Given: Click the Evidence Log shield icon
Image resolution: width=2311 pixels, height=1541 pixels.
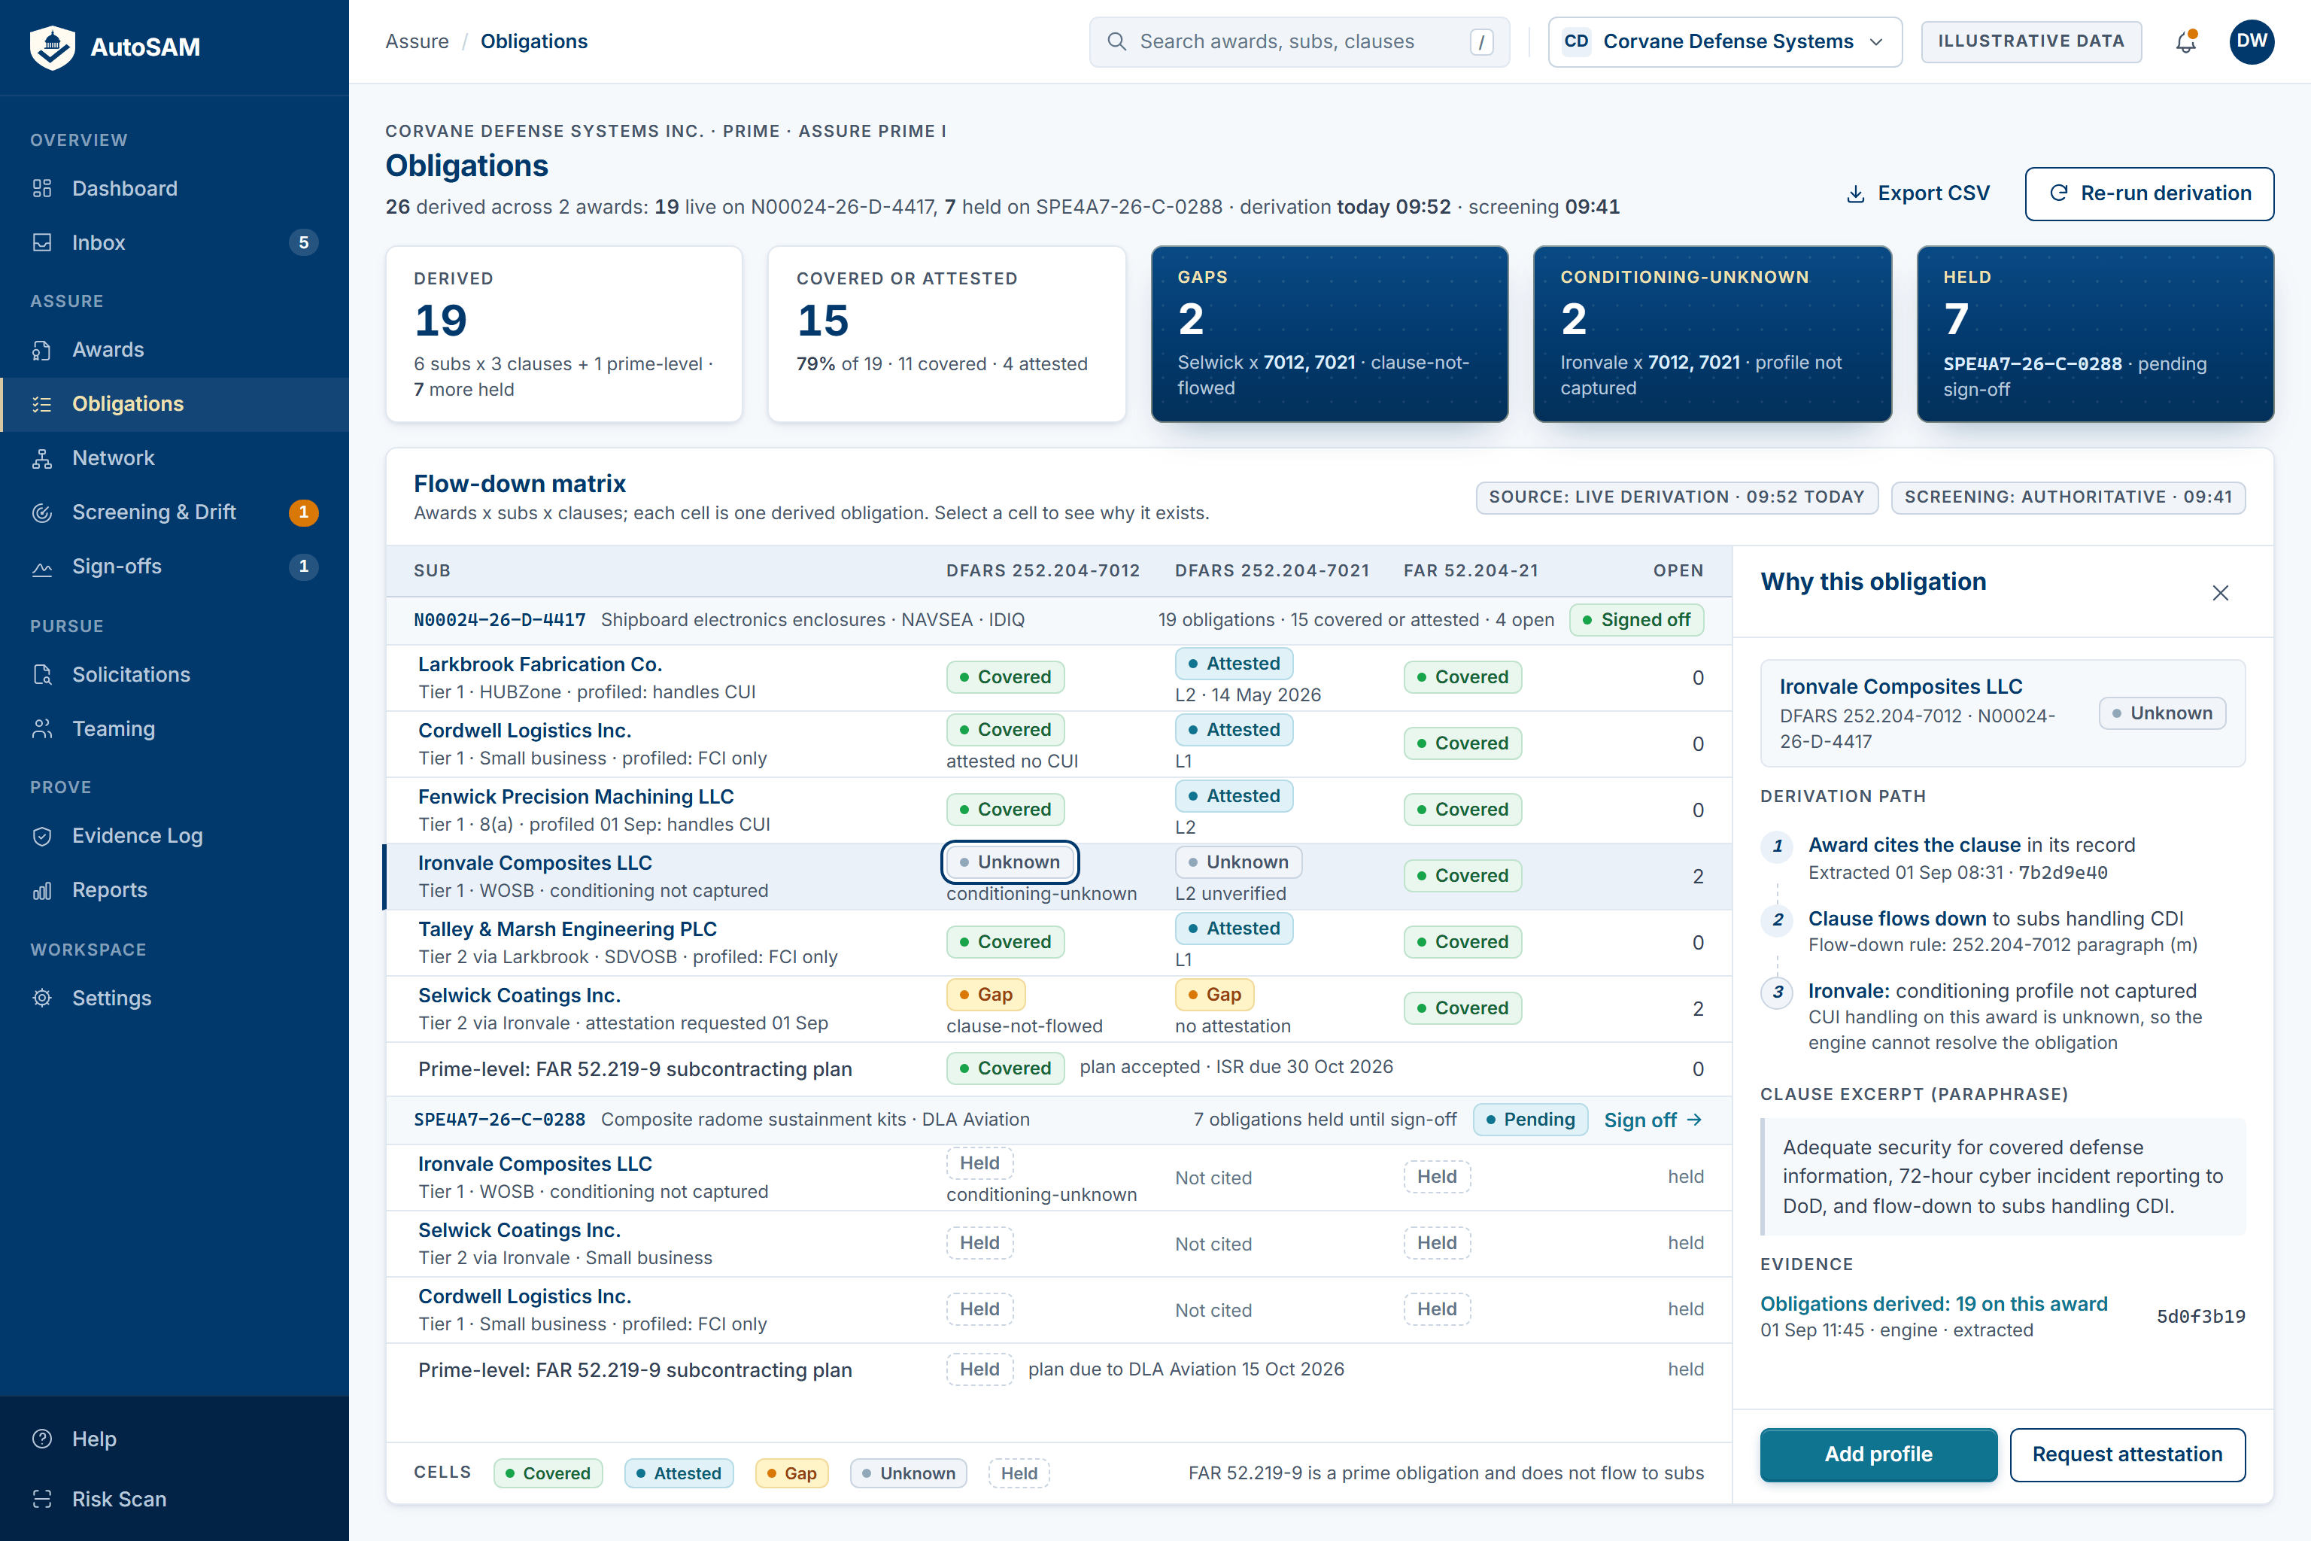Looking at the screenshot, I should point(42,837).
